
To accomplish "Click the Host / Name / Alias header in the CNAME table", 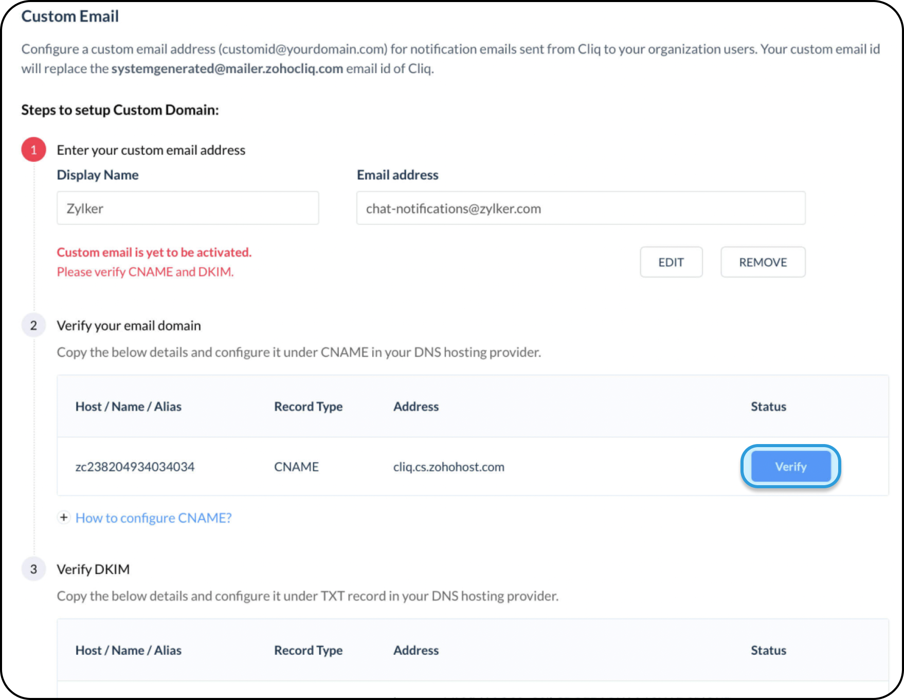I will (x=128, y=407).
